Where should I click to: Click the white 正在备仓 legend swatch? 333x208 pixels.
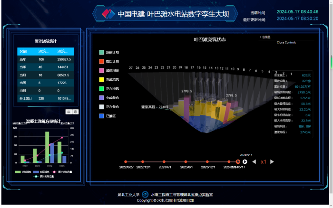[x=101, y=107]
